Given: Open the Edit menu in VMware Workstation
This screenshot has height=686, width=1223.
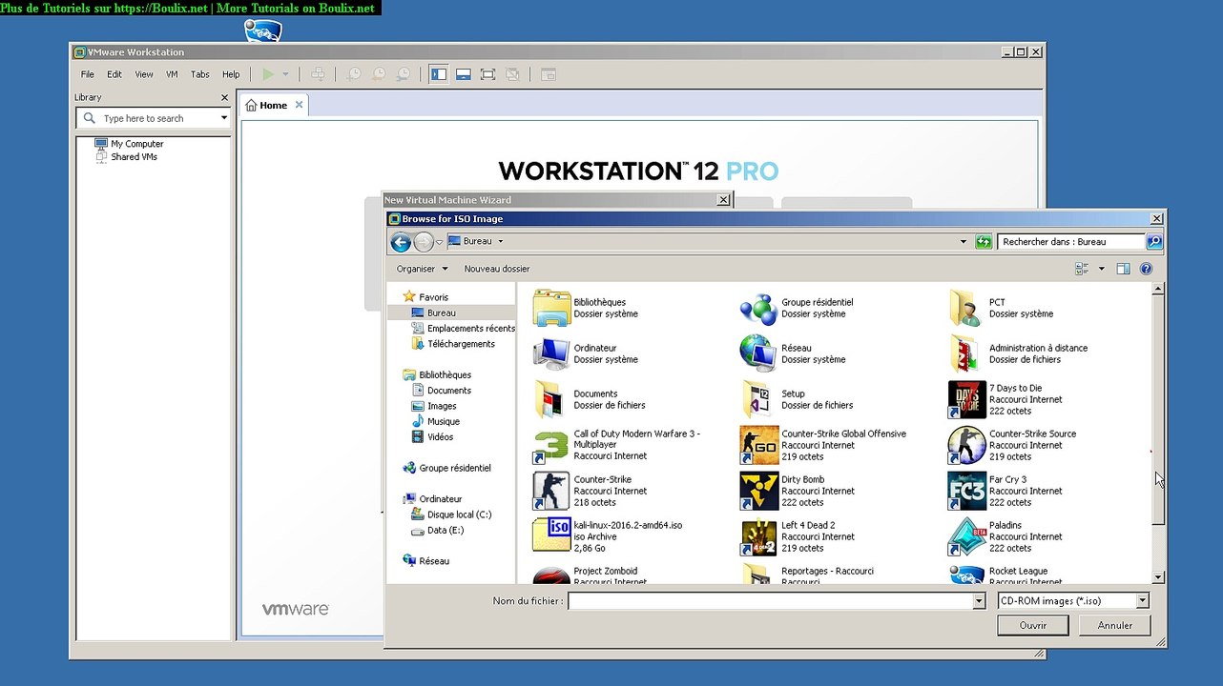Looking at the screenshot, I should tap(114, 74).
